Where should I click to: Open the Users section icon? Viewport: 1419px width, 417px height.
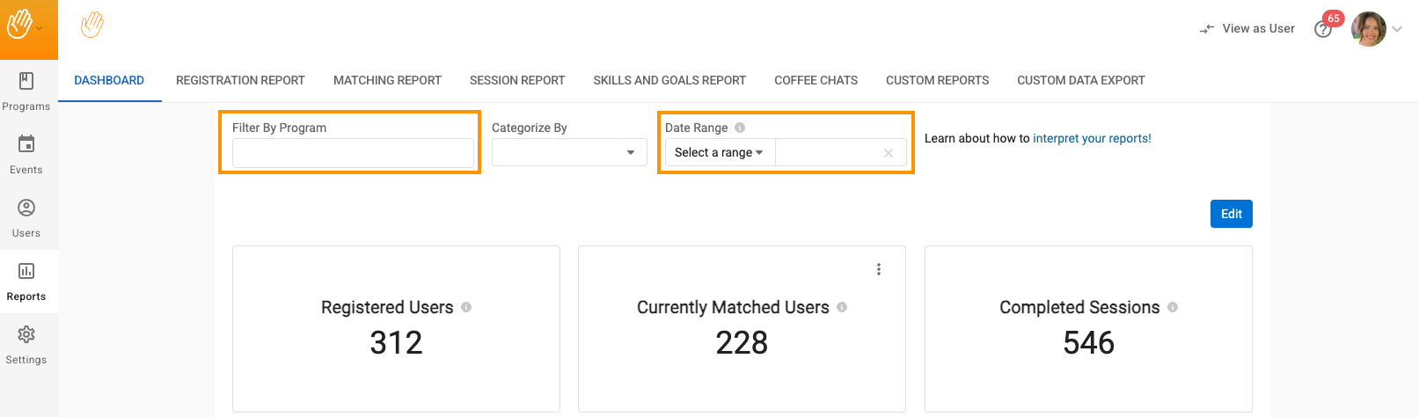pos(26,208)
